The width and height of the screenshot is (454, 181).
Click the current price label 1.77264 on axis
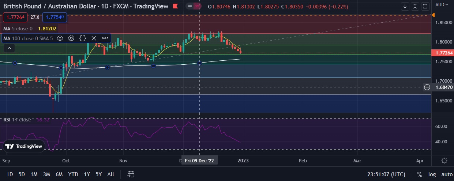point(443,53)
